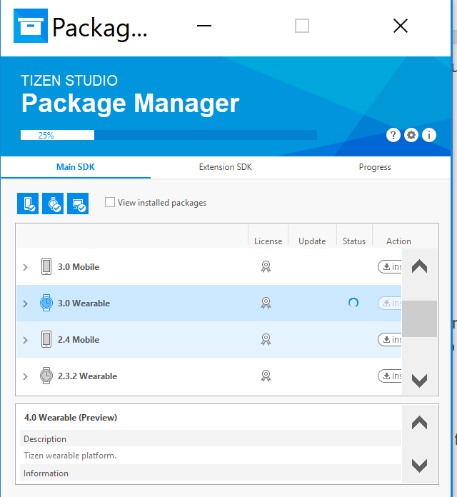Click the 3.0 Mobile phone icon

(46, 266)
